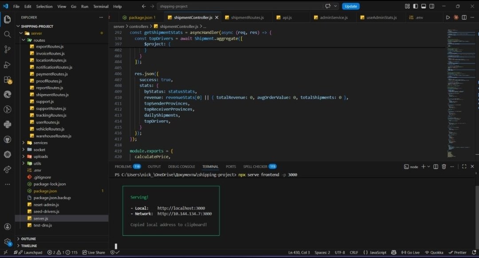Image resolution: width=479 pixels, height=258 pixels.
Task: Toggle the primary side bar layout
Action: [x=416, y=6]
